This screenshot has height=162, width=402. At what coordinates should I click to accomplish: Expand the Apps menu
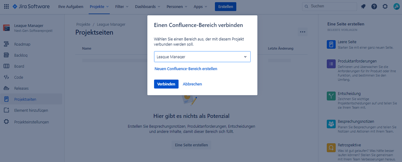200,7
